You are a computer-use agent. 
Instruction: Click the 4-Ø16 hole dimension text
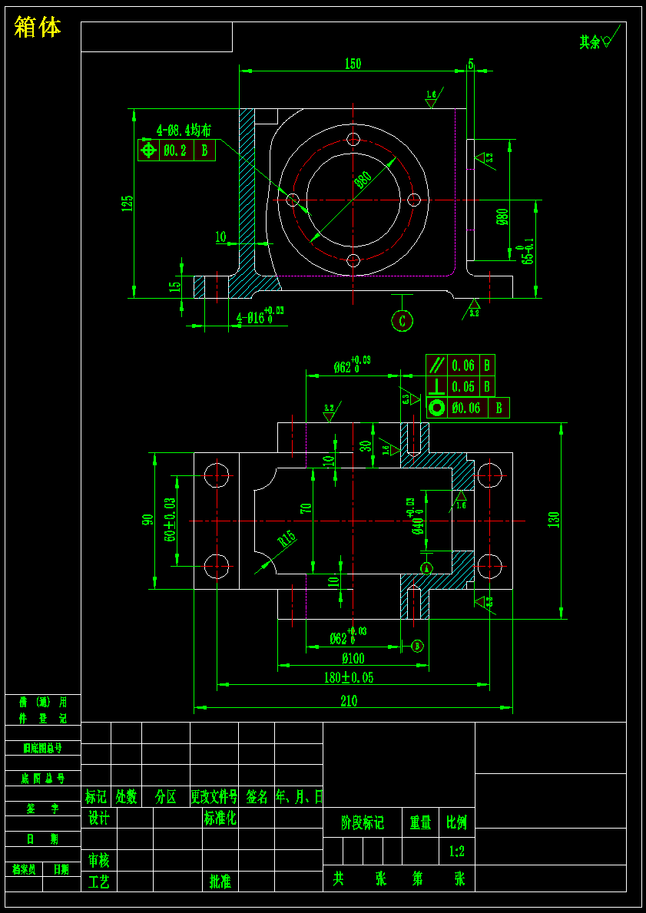pos(260,316)
